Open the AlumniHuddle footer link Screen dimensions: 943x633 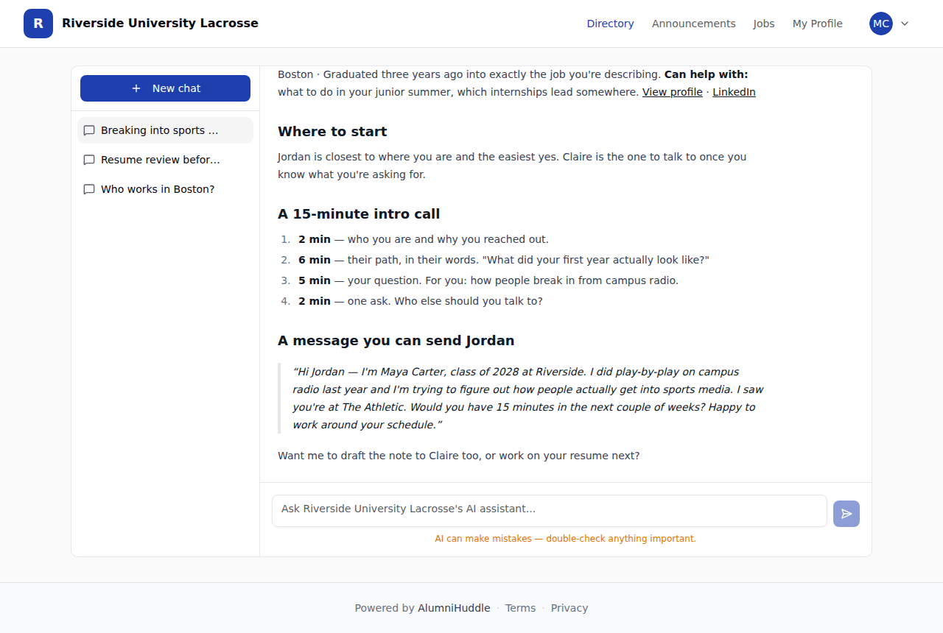pyautogui.click(x=454, y=608)
